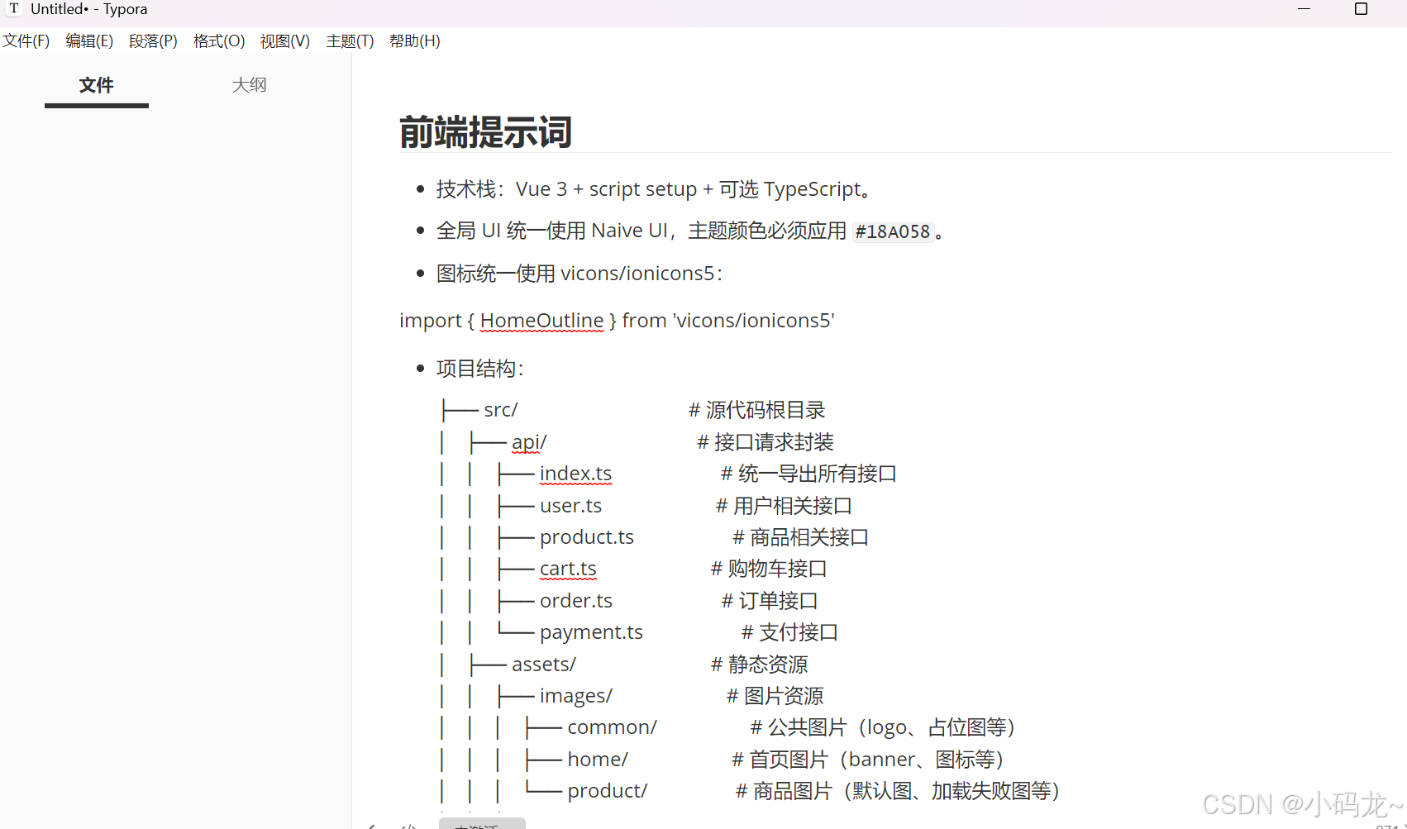Open the 段落(P) menu
Image resolution: width=1407 pixels, height=829 pixels.
(x=152, y=40)
